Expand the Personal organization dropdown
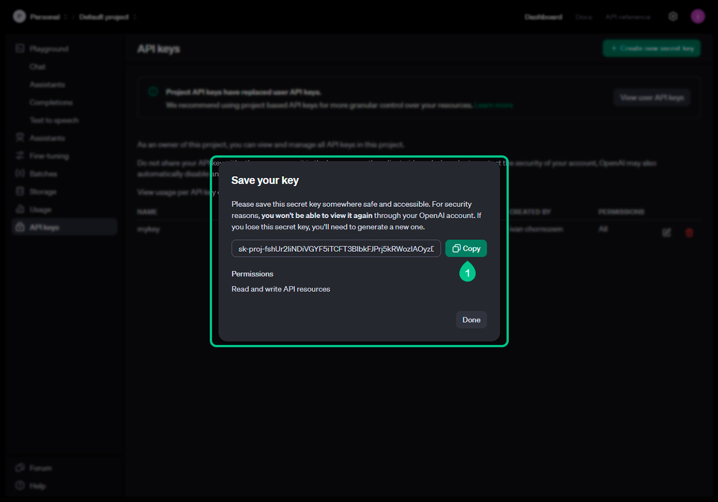The width and height of the screenshot is (718, 502). [x=48, y=17]
